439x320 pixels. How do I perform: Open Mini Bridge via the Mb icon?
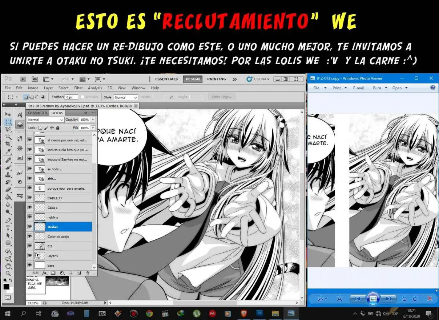click(x=35, y=79)
